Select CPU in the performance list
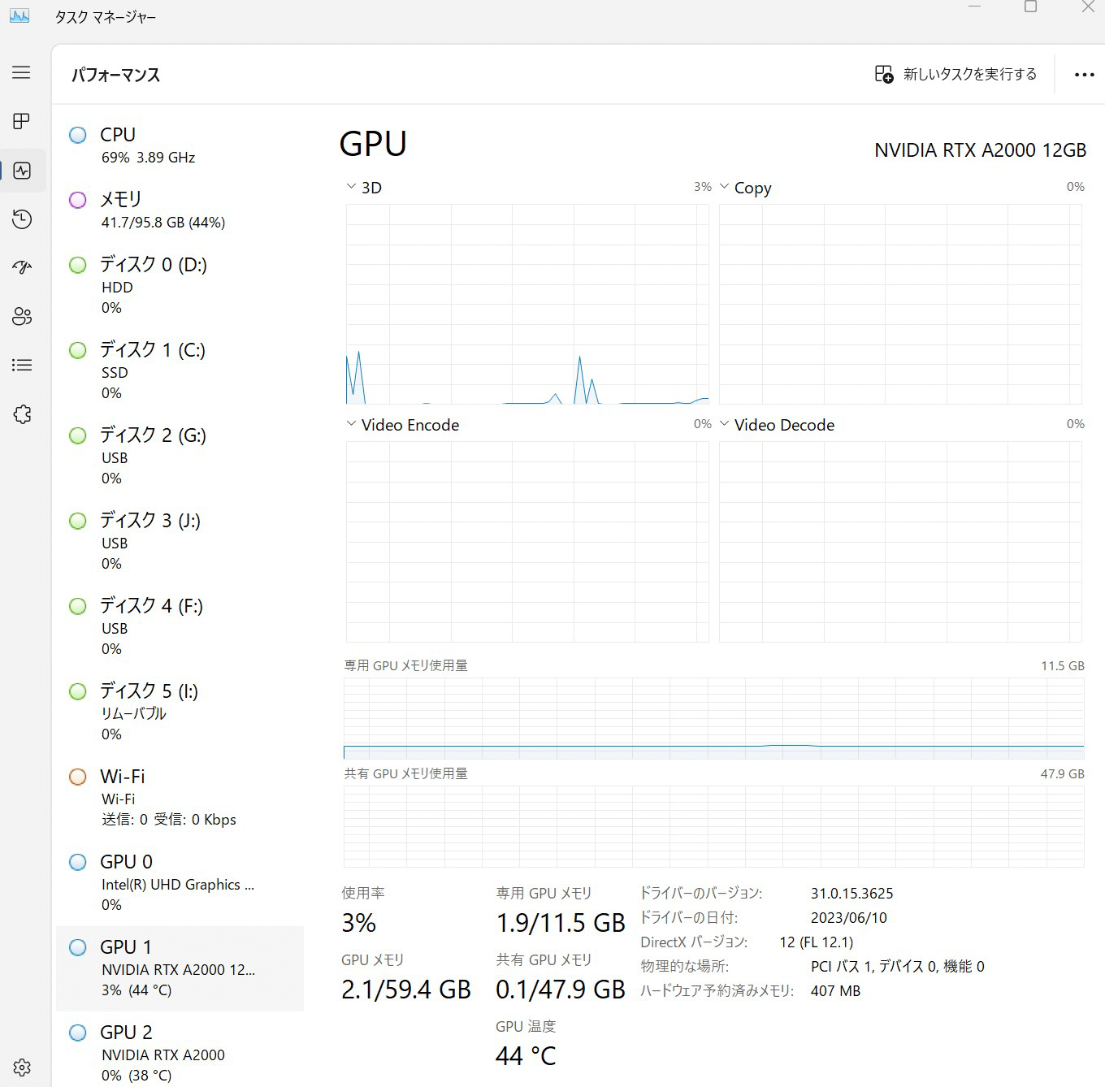1105x1087 pixels. click(180, 145)
